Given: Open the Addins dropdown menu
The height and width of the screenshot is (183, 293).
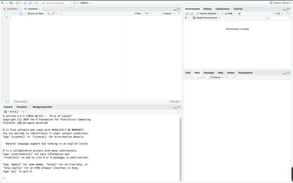Looking at the screenshot, I should coord(85,3).
